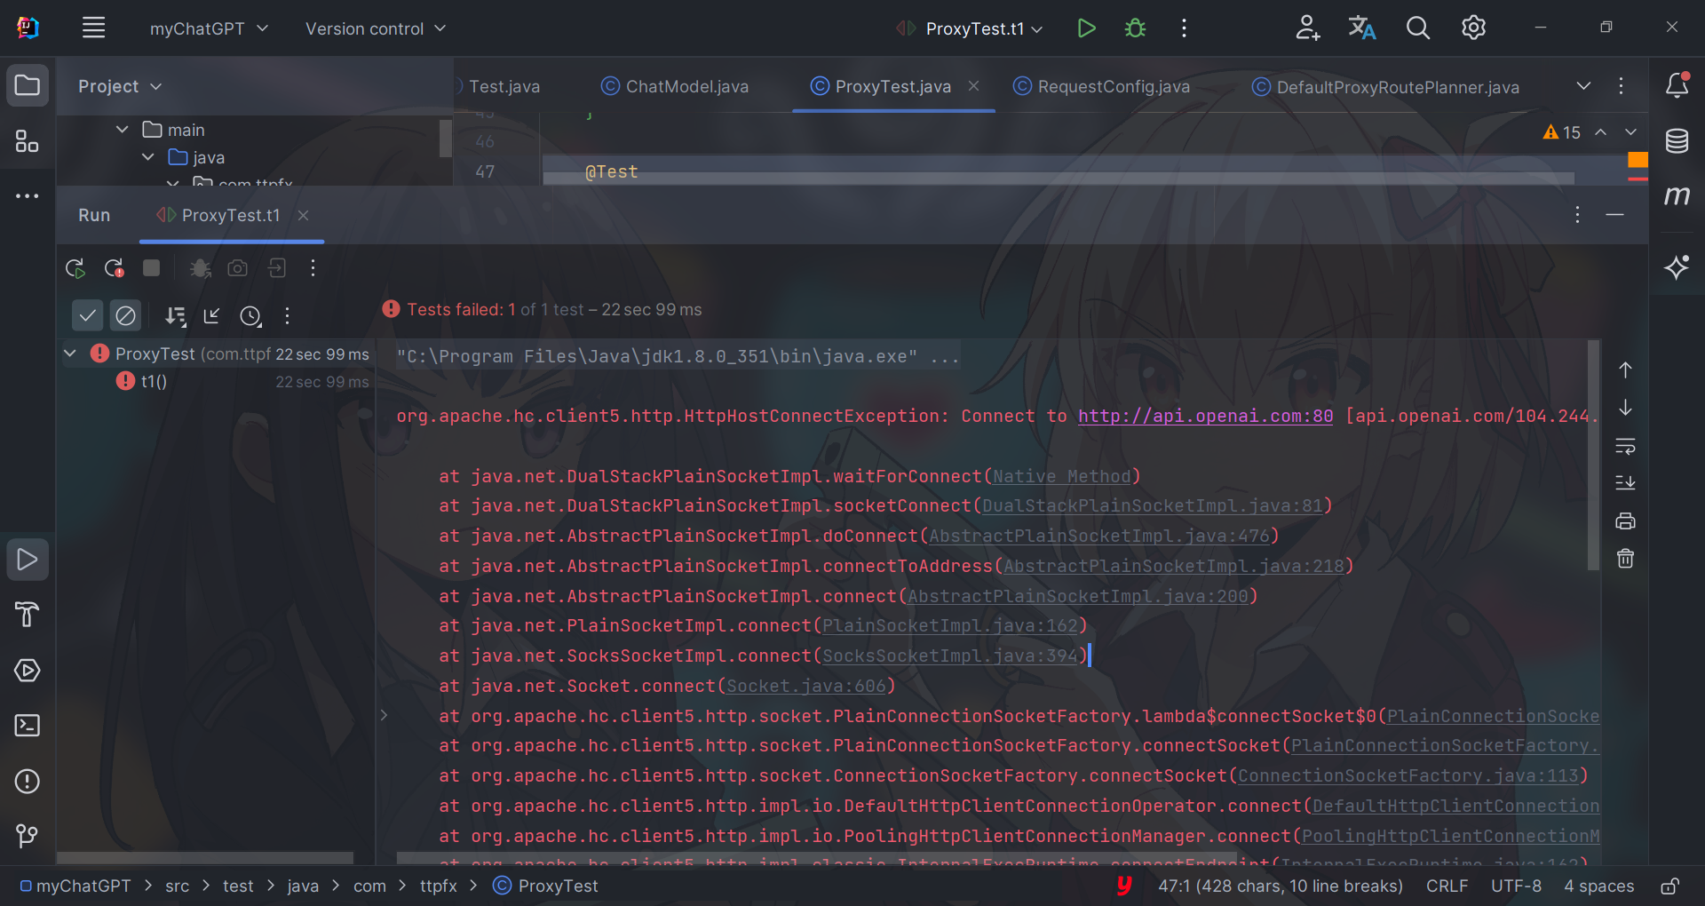Select the ttpfx breadcrumb in status bar
Screen dimensions: 1705x906
[x=437, y=886]
